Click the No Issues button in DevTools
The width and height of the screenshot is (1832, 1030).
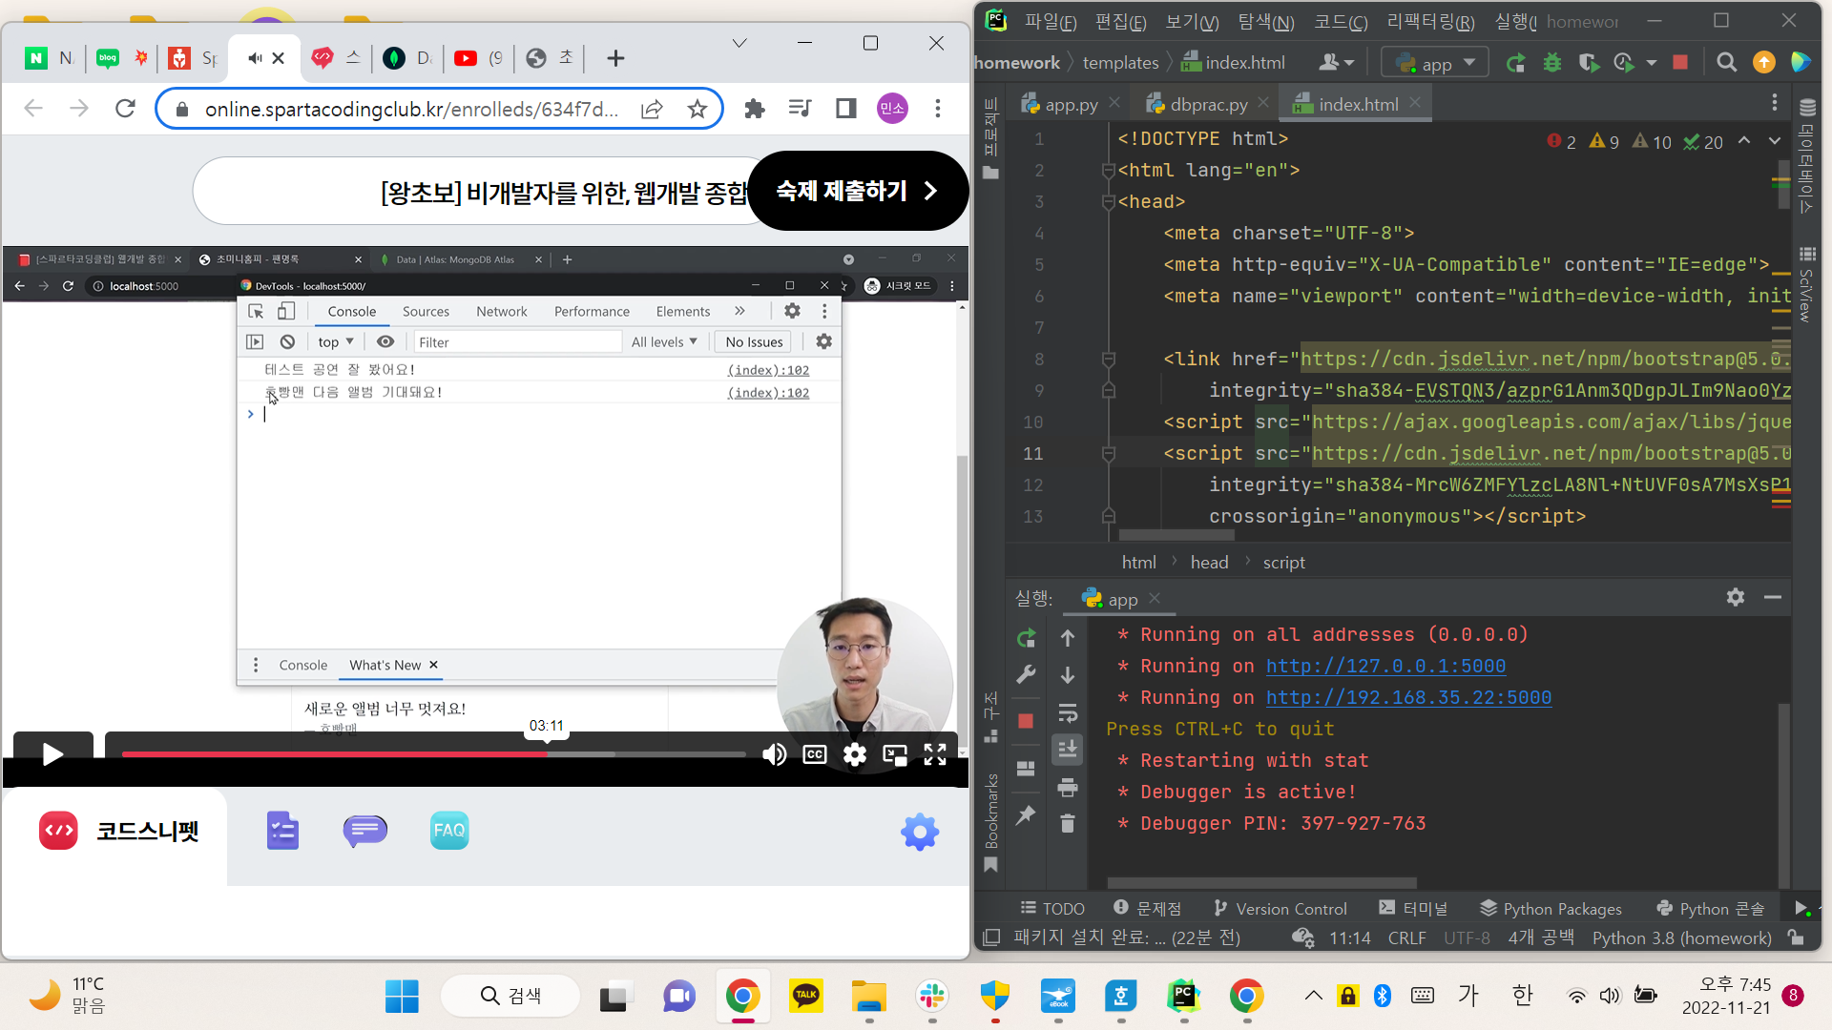point(754,341)
